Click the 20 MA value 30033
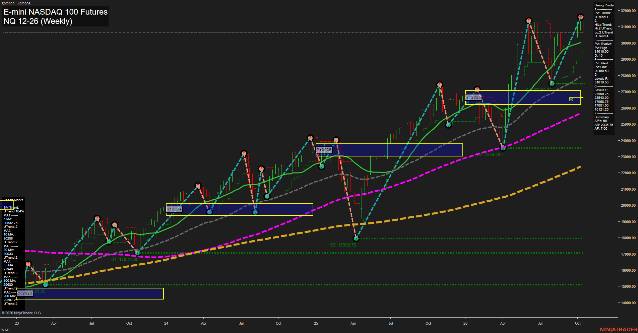638x333 pixels. [8, 254]
